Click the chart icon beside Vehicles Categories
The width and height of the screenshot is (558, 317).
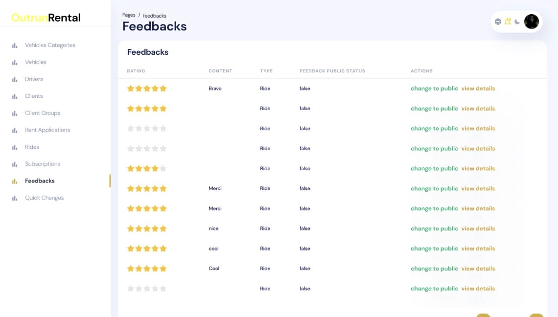pos(15,45)
